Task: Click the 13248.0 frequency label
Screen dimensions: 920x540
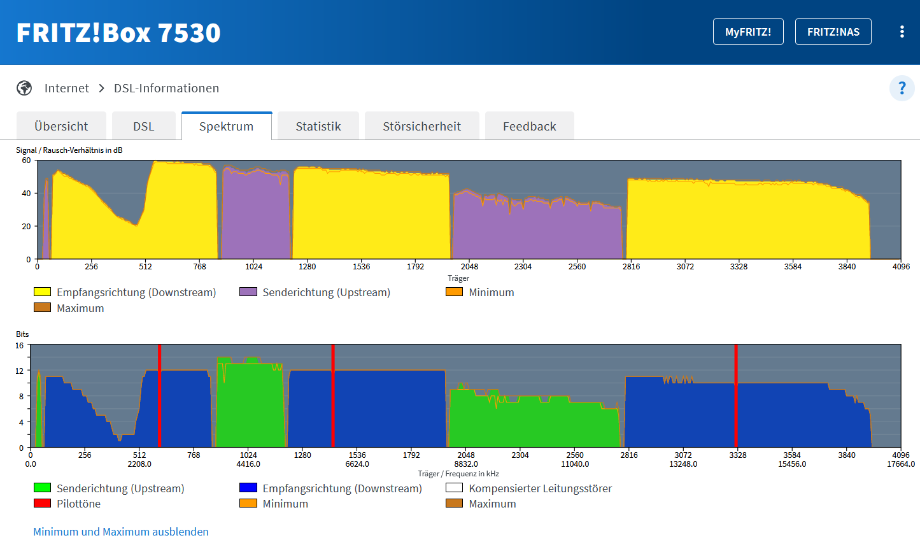Action: point(683,464)
